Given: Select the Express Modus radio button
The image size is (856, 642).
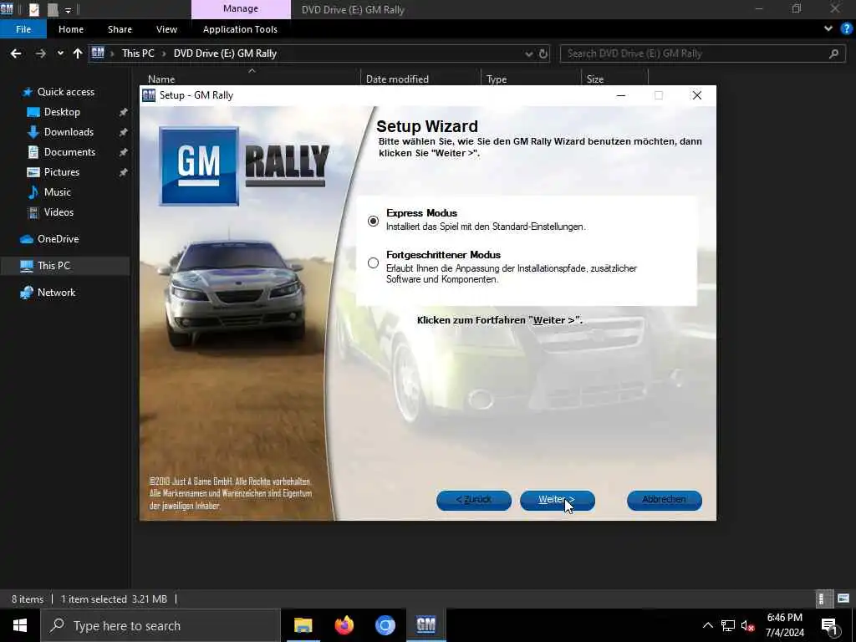Looking at the screenshot, I should click(x=373, y=221).
